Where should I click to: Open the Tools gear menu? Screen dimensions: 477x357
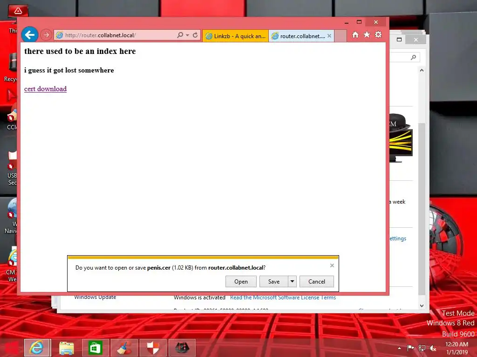(x=378, y=34)
